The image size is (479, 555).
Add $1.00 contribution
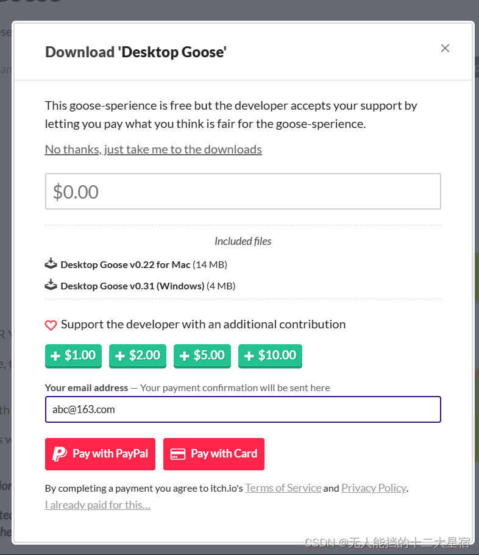73,356
